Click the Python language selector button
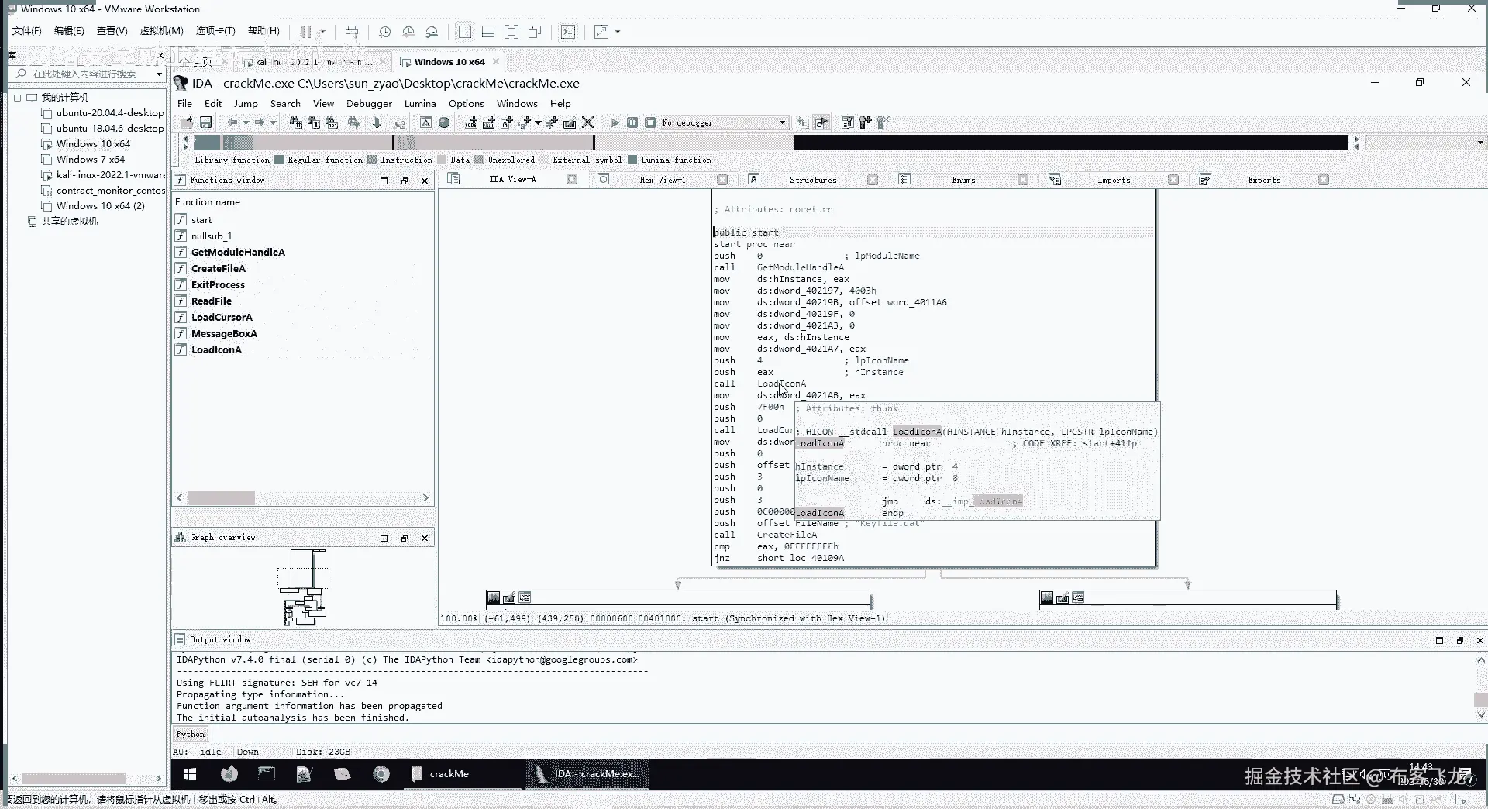Screen dimensions: 1488x809 [190, 735]
